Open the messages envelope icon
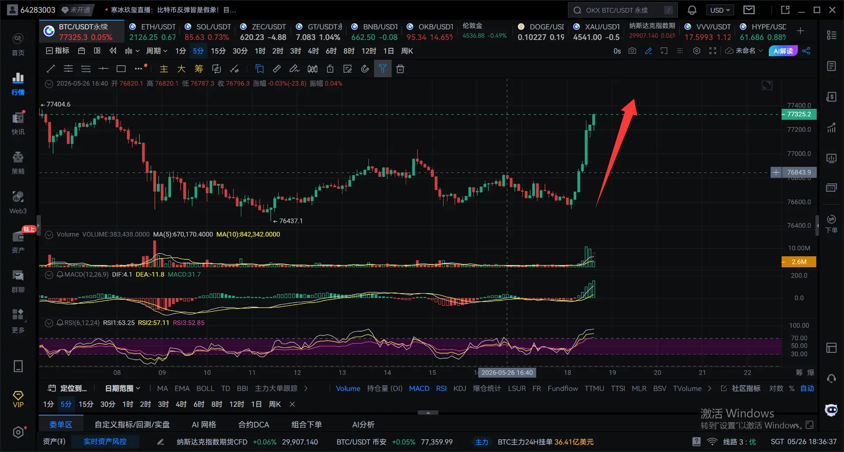Screen dimensions: 844x452 pyautogui.click(x=749, y=10)
